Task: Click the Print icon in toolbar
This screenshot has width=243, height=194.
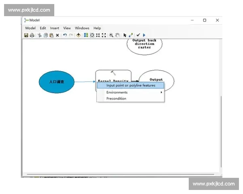Action: (32, 35)
